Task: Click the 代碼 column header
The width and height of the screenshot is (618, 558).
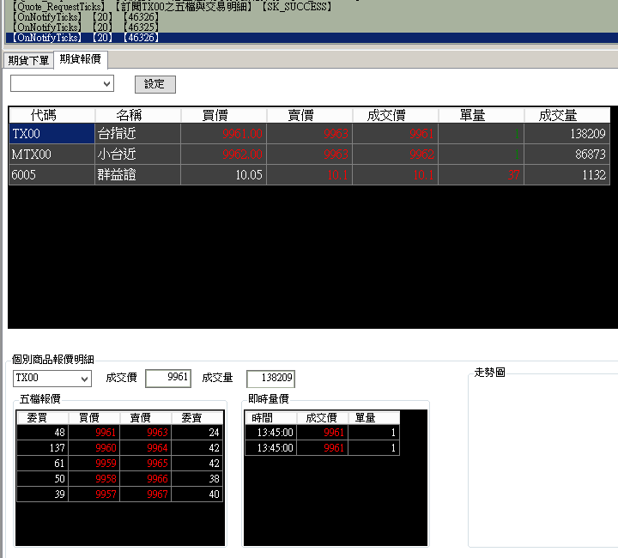Action: (x=51, y=115)
